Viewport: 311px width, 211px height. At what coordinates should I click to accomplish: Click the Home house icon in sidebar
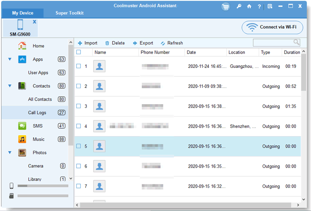(22, 46)
